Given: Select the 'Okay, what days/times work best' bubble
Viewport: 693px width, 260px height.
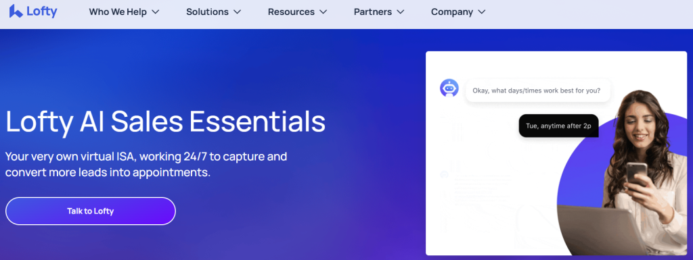Looking at the screenshot, I should click(538, 90).
